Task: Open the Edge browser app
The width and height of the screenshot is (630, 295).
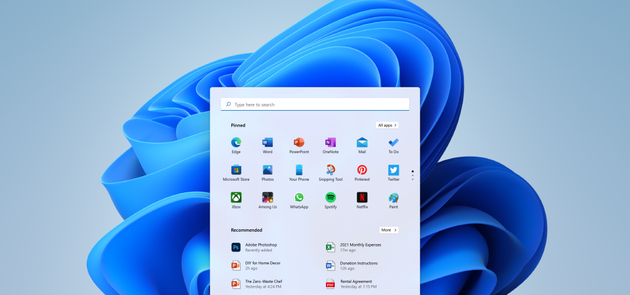Action: point(236,145)
